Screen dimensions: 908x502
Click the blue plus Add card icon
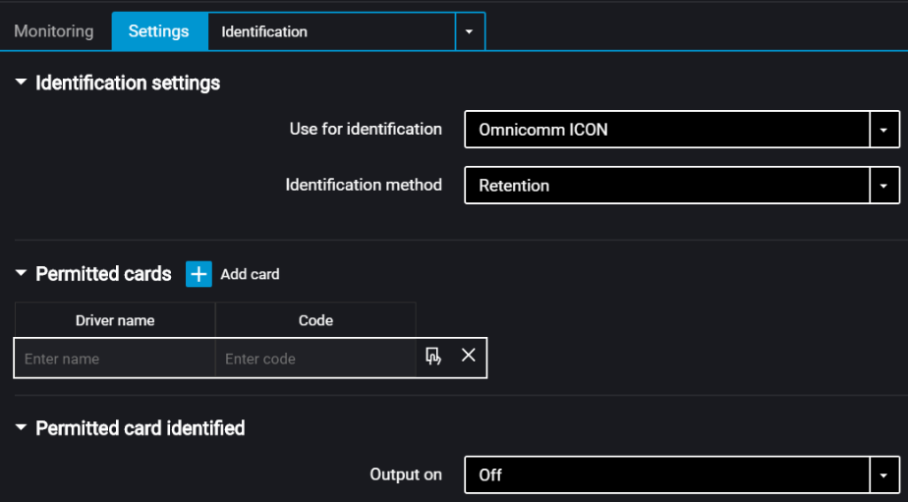pos(199,274)
